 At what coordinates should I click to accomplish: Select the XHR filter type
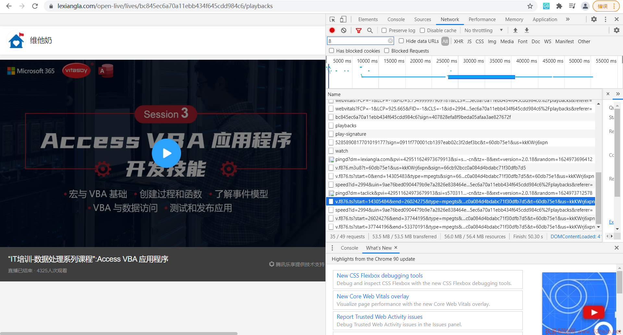tap(458, 42)
